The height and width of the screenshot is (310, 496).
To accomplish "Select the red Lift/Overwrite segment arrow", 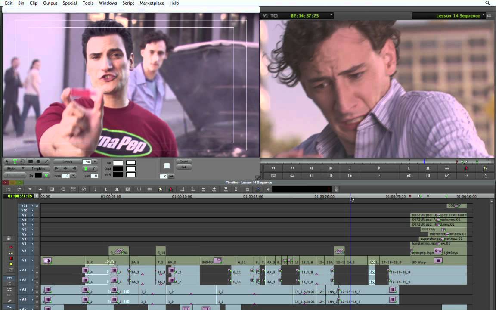I will click(x=11, y=247).
